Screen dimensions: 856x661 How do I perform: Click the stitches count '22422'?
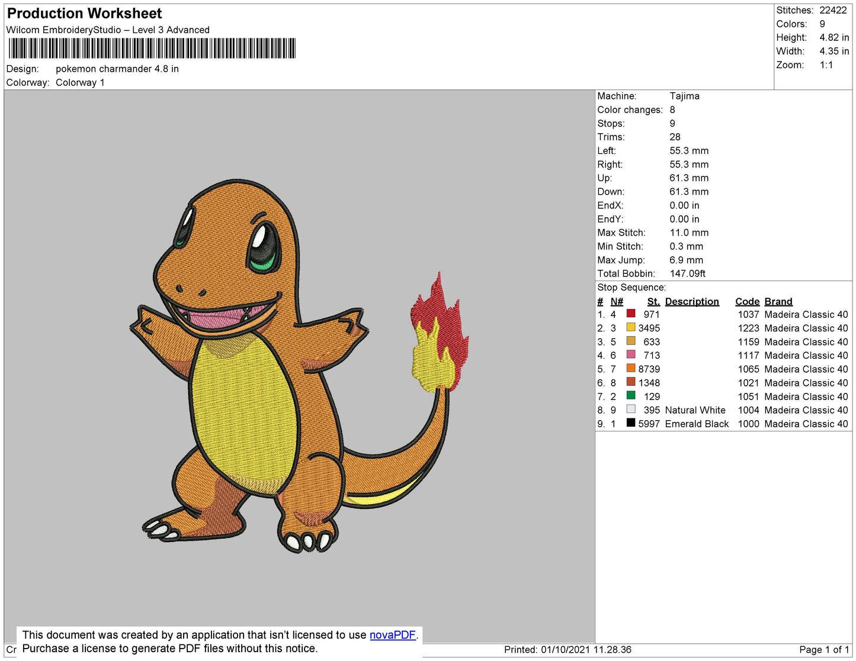[x=833, y=11]
